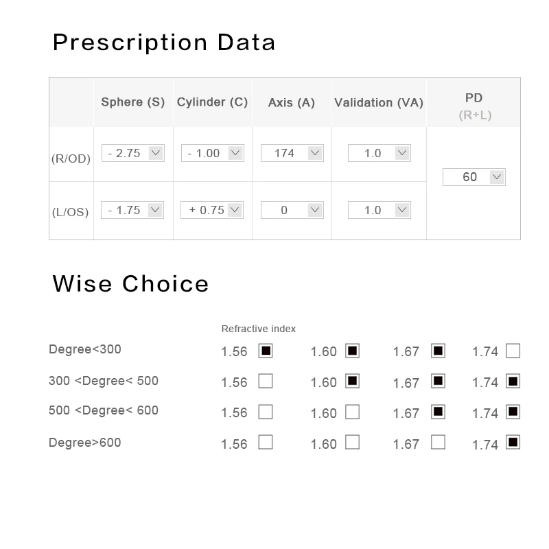Open left eye Validation dropdown showing 1.0
This screenshot has width=549, height=549.
pyautogui.click(x=379, y=210)
